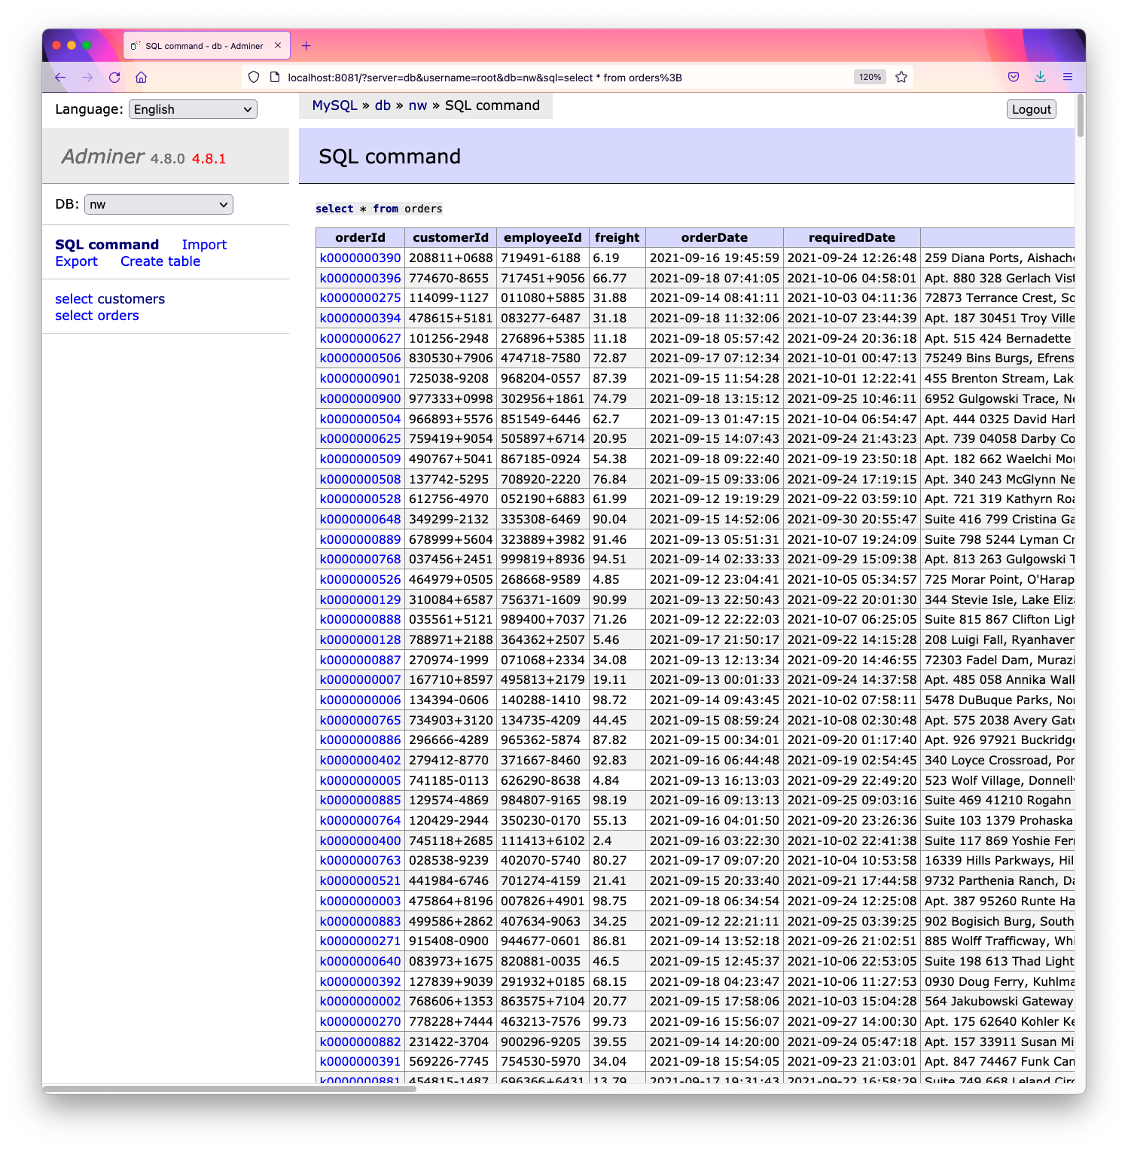Open order k0000000400 link
This screenshot has width=1128, height=1150.
(x=360, y=840)
